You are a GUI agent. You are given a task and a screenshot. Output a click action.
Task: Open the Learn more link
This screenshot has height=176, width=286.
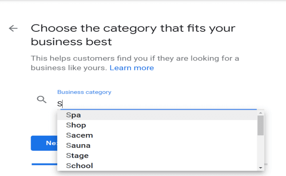coord(132,68)
